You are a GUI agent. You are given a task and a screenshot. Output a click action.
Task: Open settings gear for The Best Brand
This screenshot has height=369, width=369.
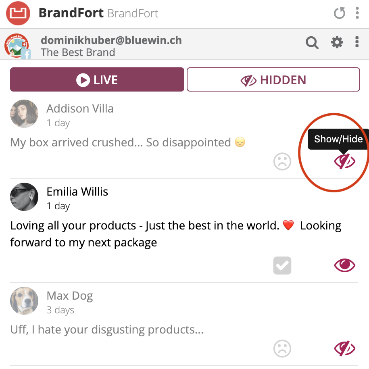[337, 42]
